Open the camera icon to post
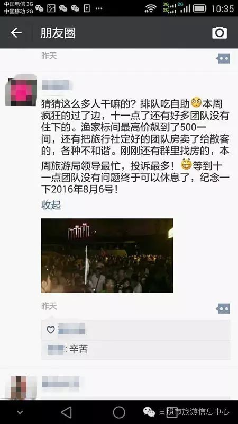This screenshot has height=424, width=238. coord(219,33)
